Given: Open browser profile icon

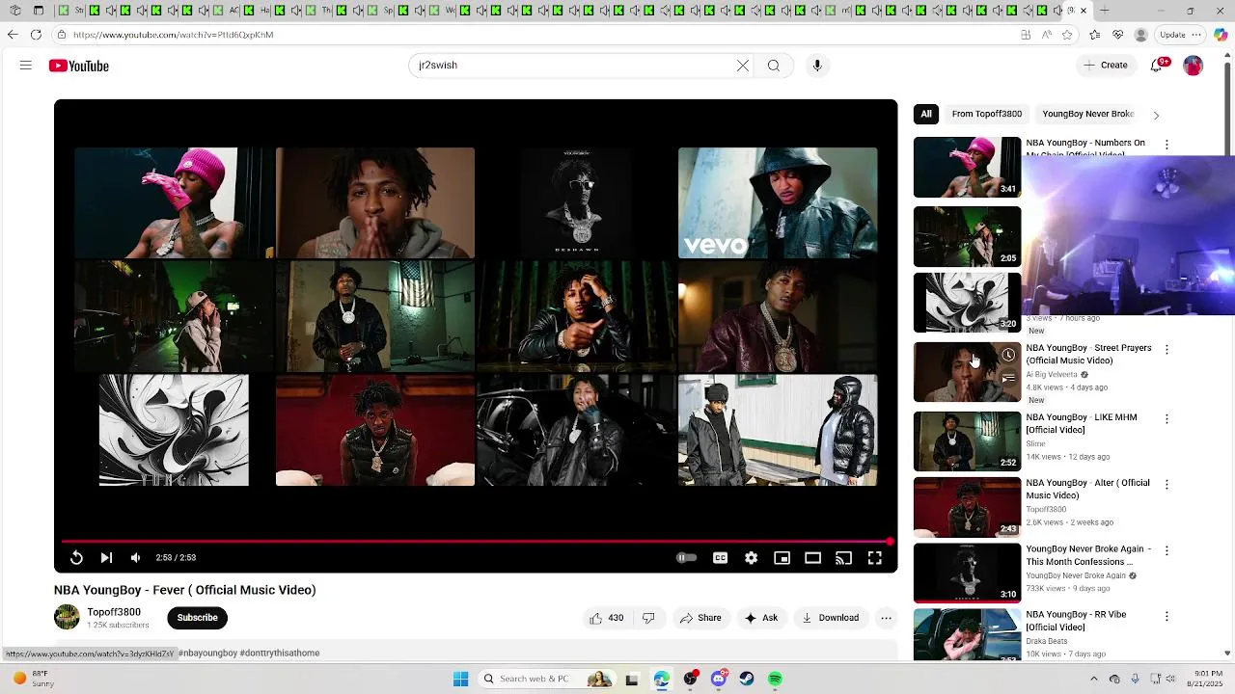Looking at the screenshot, I should [x=1141, y=35].
